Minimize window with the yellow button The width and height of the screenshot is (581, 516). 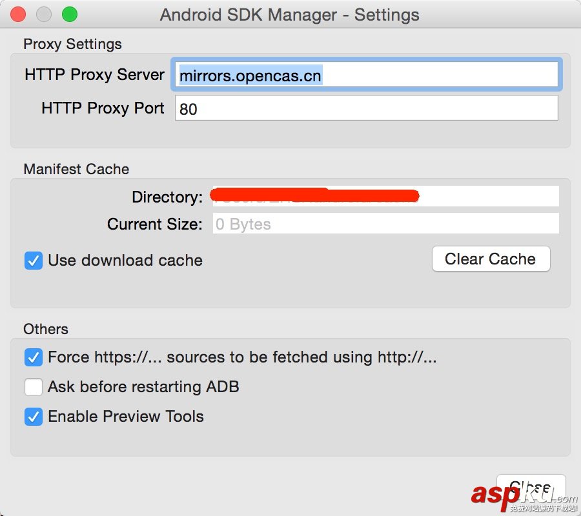pos(44,14)
